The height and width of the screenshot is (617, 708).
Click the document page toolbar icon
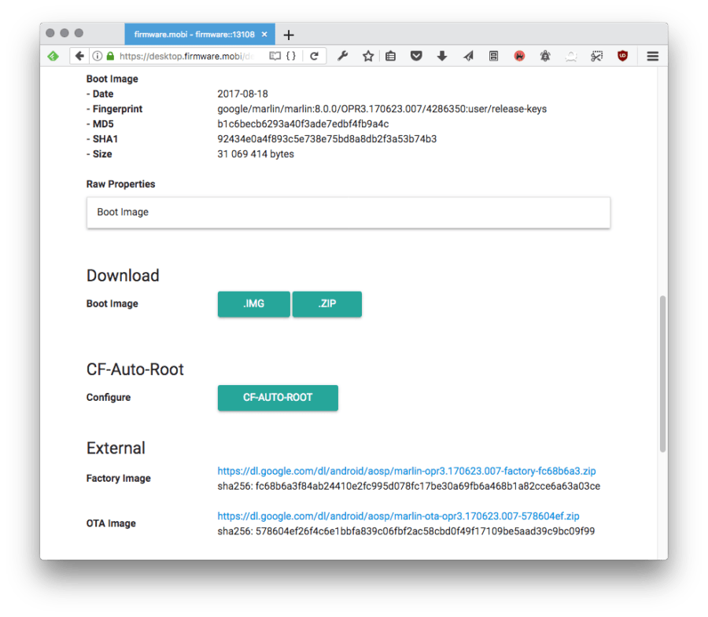coord(493,56)
